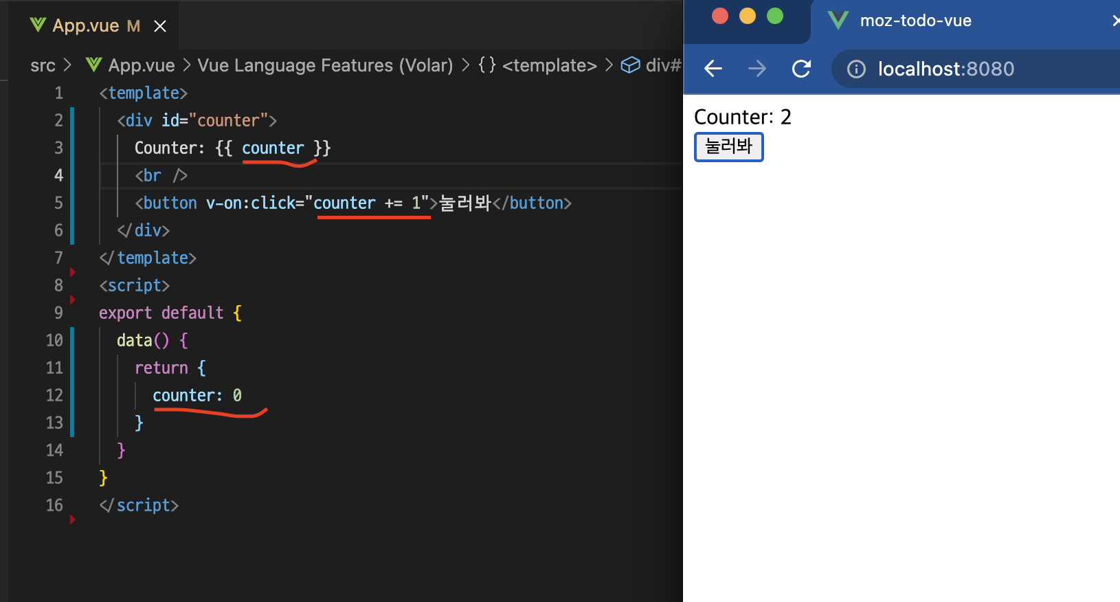Open App.vue breadcrumb item
The width and height of the screenshot is (1120, 602).
coord(142,65)
